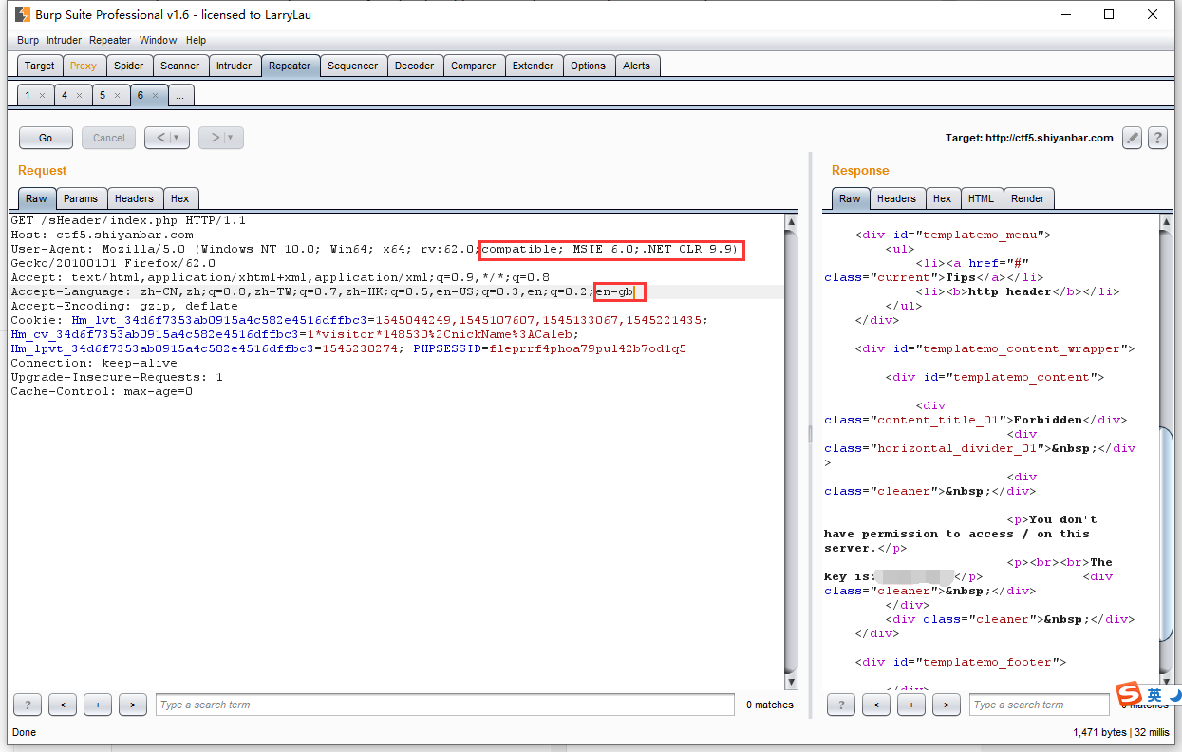Select the Headers tab in Request
The image size is (1182, 752).
(x=134, y=198)
